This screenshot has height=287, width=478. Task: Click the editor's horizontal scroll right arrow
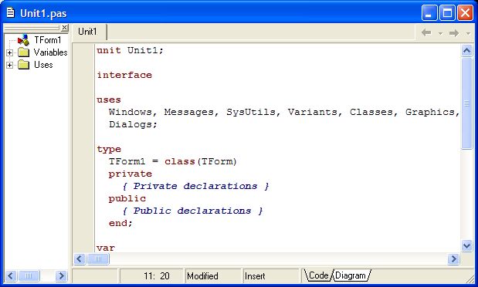tap(453, 259)
